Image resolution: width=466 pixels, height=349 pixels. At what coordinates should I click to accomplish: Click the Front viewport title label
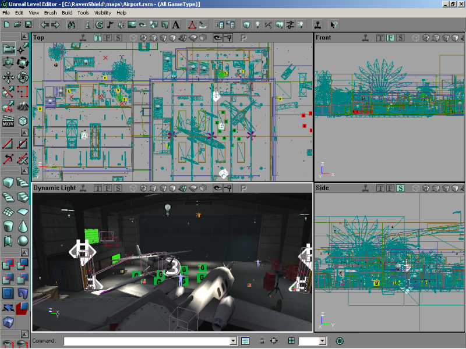point(323,38)
